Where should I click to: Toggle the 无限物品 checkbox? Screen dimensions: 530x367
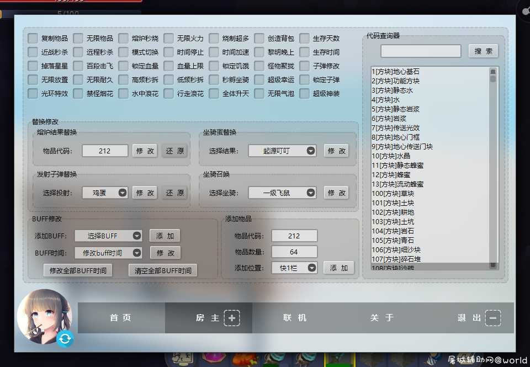tap(78, 38)
